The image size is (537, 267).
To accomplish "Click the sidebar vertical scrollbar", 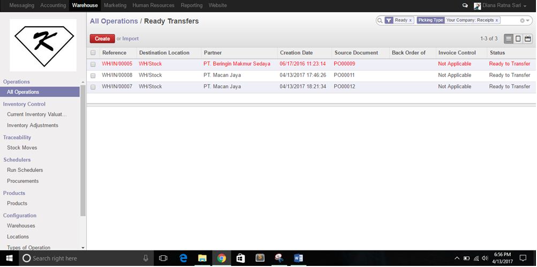I will 83,150.
